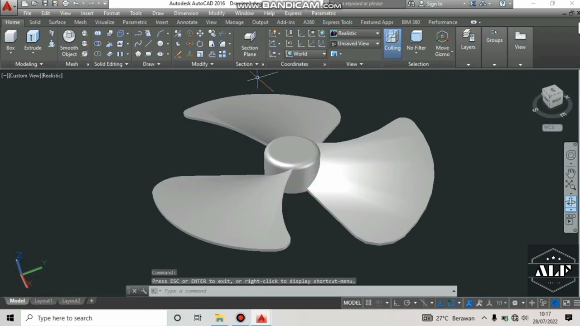The image size is (580, 326).
Task: Click the WCS label under ViewCube
Action: (552, 128)
